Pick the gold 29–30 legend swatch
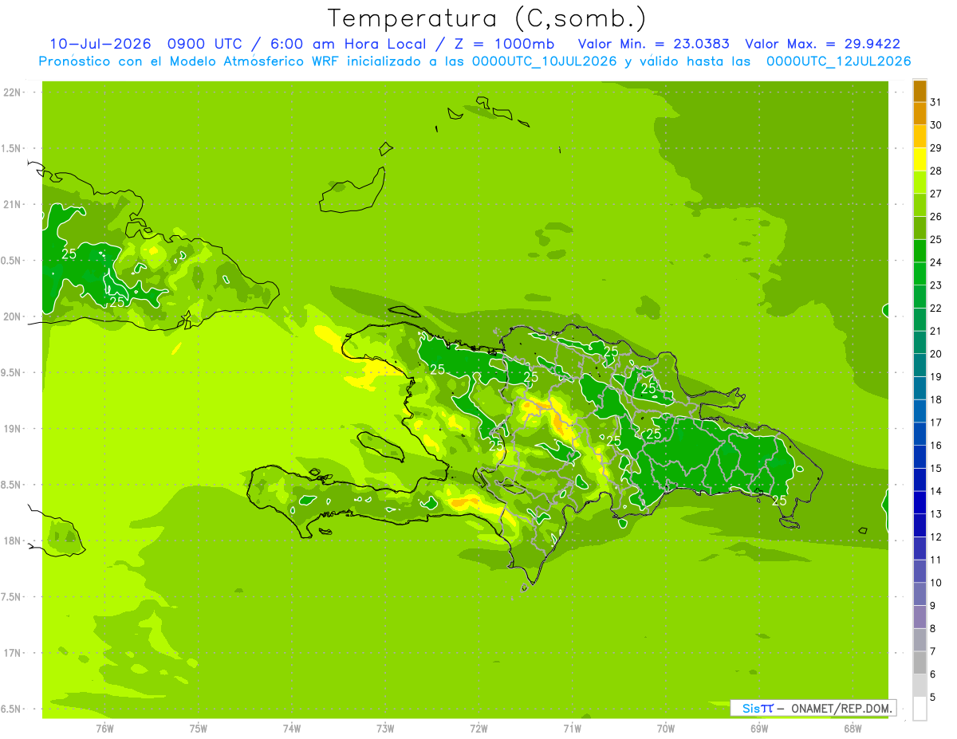Viewport: 957px width, 739px height. pyautogui.click(x=920, y=136)
